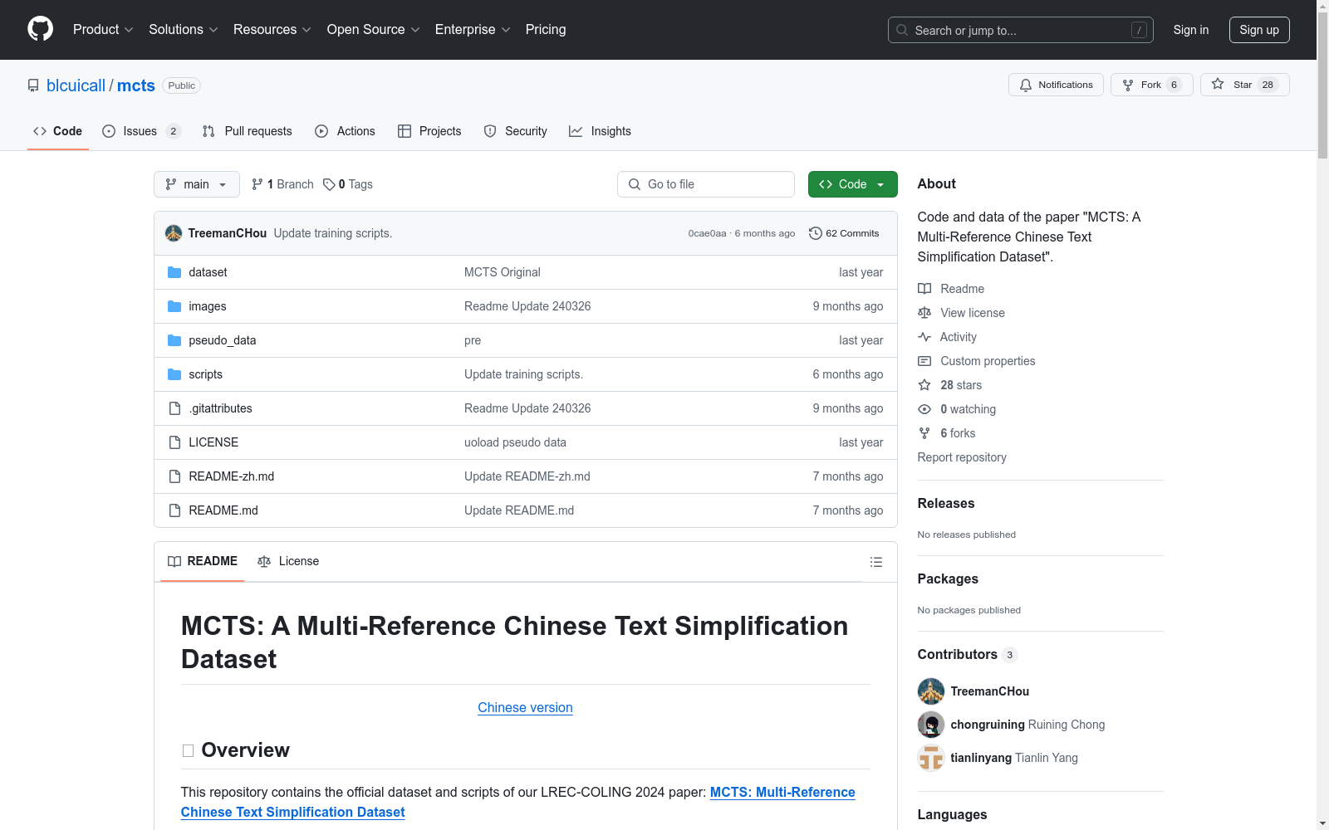The image size is (1329, 830).
Task: Open the LICENSE file
Action: [213, 442]
